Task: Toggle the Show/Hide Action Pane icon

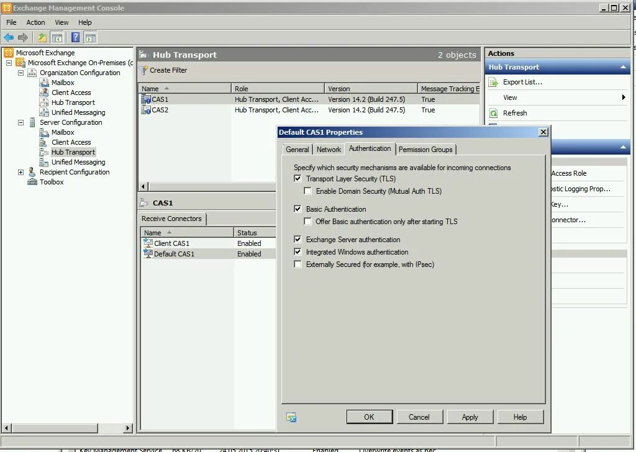Action: tap(90, 37)
